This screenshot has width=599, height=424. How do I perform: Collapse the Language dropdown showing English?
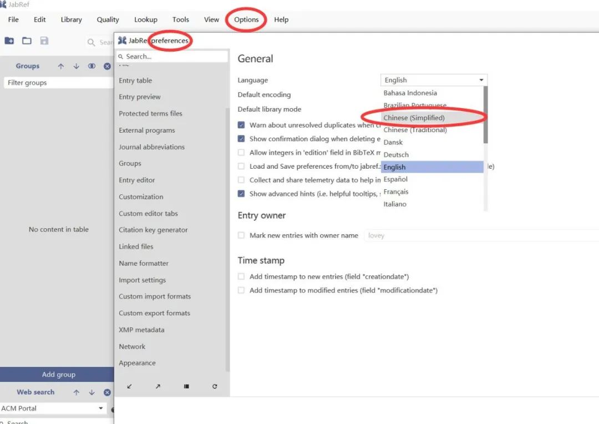(x=434, y=80)
